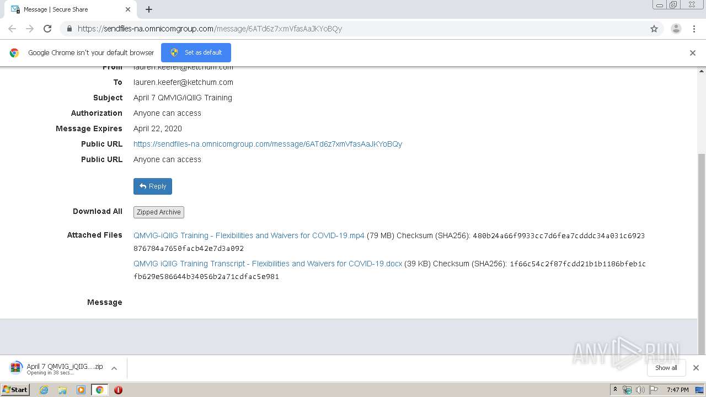The height and width of the screenshot is (397, 706).
Task: Click the Attached Files label
Action: click(x=94, y=235)
